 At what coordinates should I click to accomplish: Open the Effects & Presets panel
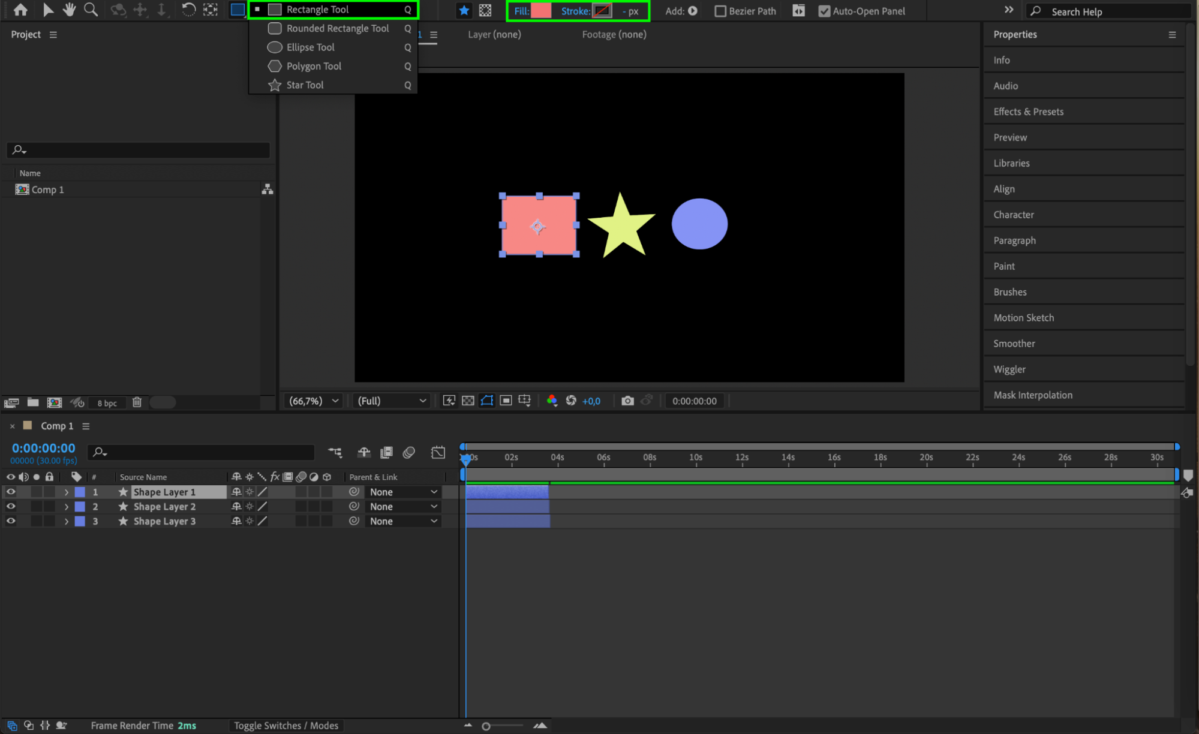point(1028,112)
